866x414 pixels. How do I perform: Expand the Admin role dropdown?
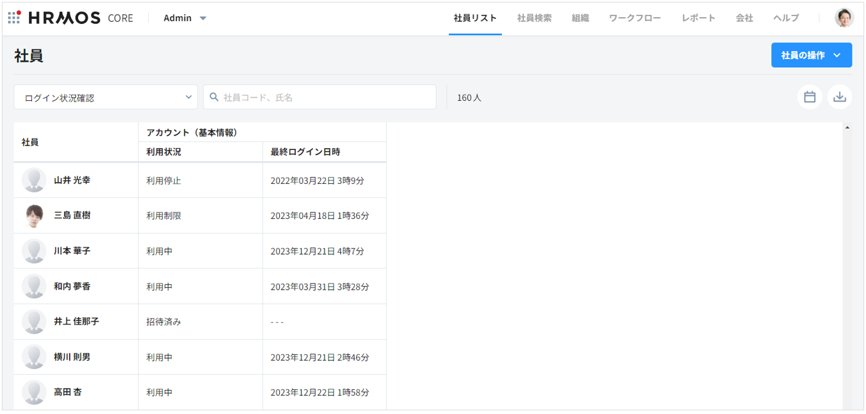click(x=185, y=18)
